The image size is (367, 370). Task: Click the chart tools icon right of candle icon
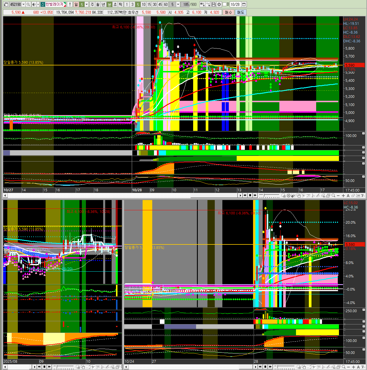[x=208, y=4]
